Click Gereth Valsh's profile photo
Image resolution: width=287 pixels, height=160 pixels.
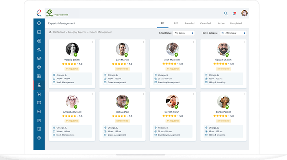(172, 101)
